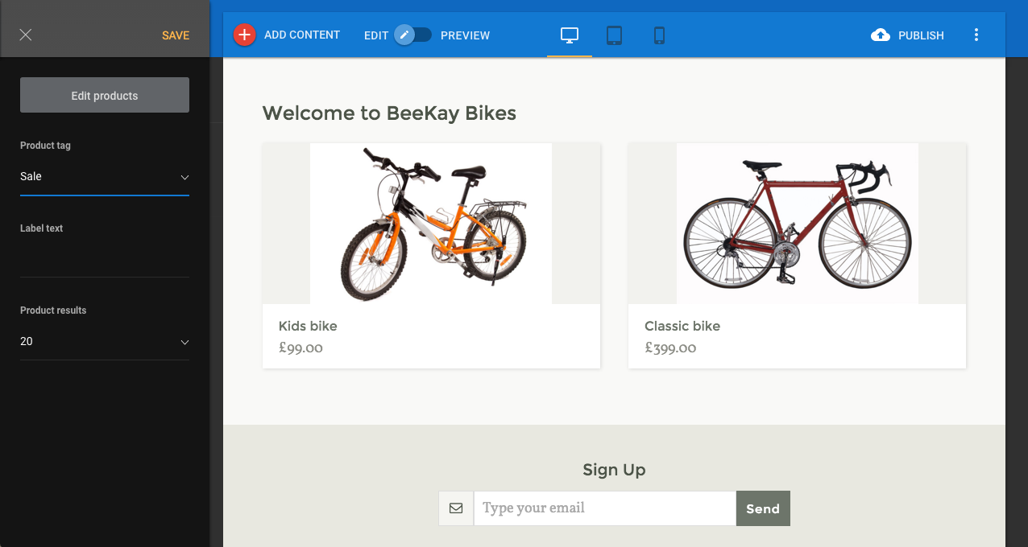This screenshot has width=1028, height=547.
Task: Click the Sign Up heading
Action: (x=614, y=470)
